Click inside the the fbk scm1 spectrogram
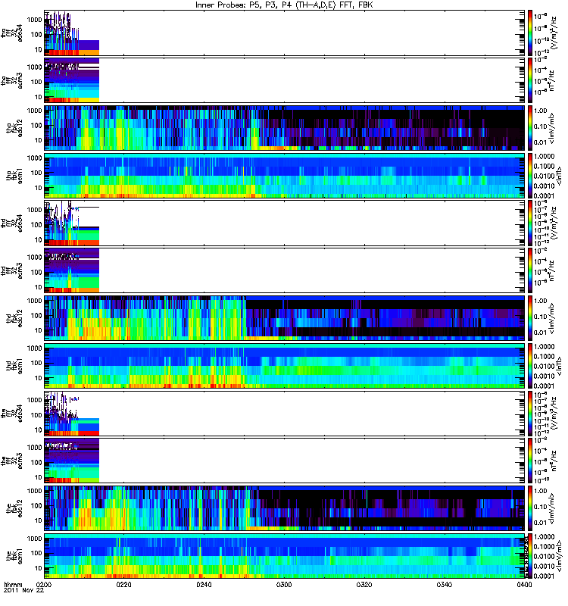This screenshot has height=606, width=568. pyautogui.click(x=285, y=556)
